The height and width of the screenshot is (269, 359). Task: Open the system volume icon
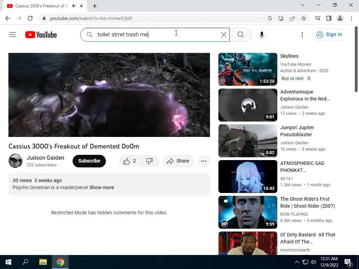pyautogui.click(x=313, y=262)
